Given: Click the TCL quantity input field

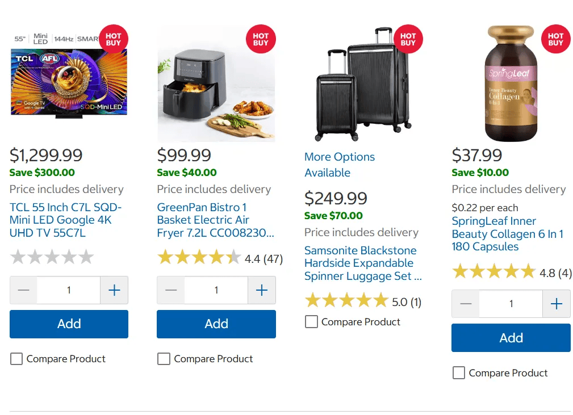Looking at the screenshot, I should pyautogui.click(x=69, y=290).
